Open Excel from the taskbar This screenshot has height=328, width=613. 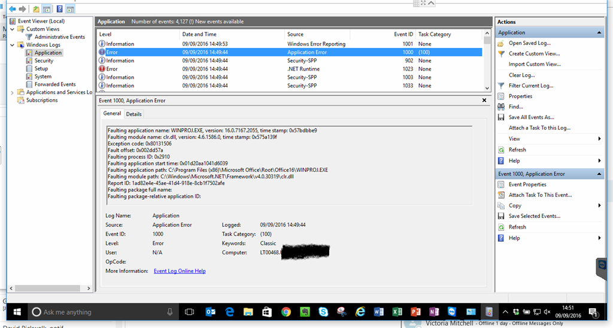[x=397, y=312]
